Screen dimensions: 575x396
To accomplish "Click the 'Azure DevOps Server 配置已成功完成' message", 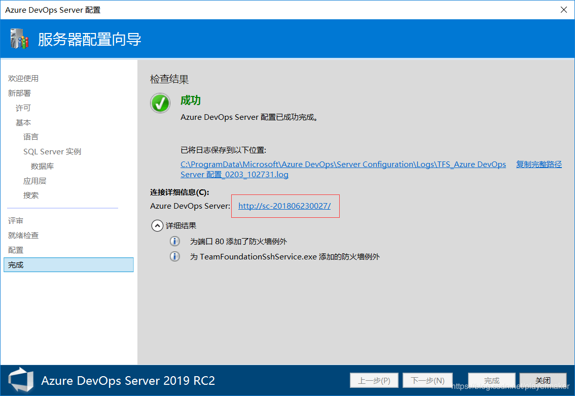I will pos(248,117).
